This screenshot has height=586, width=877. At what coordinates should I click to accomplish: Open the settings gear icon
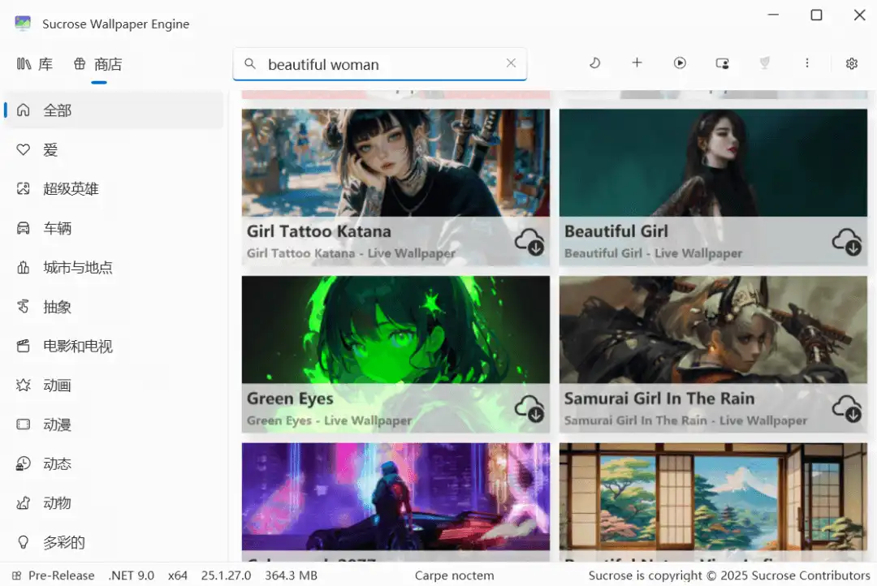coord(852,63)
